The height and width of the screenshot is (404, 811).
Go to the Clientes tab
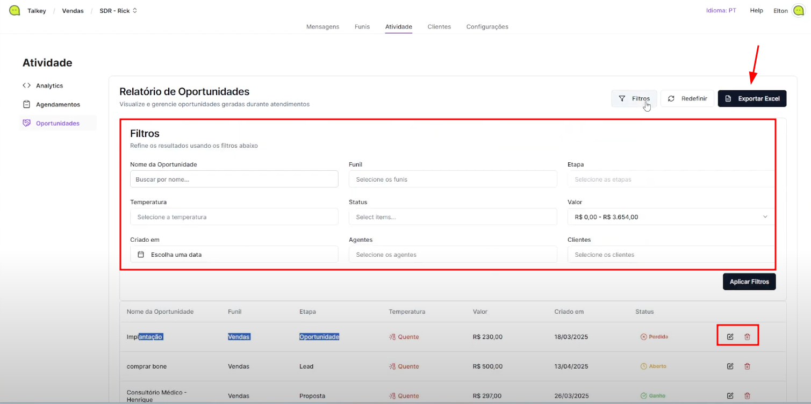[439, 27]
